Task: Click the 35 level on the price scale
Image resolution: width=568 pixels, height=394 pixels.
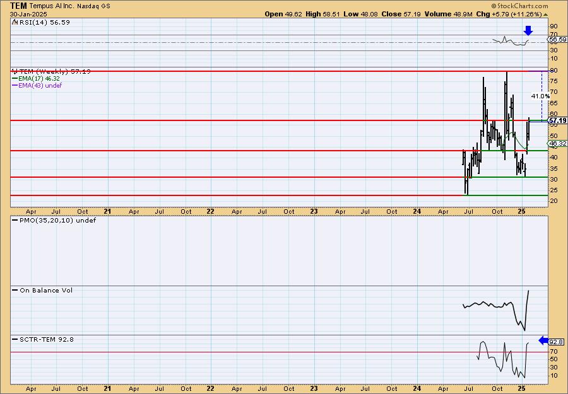Action: point(554,168)
